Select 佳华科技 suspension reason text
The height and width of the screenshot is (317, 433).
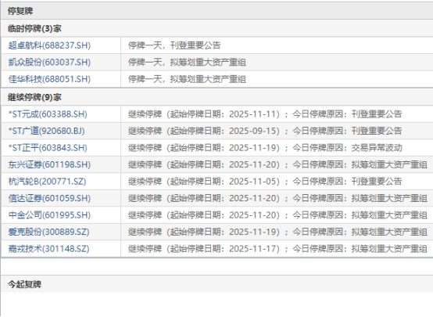point(187,79)
